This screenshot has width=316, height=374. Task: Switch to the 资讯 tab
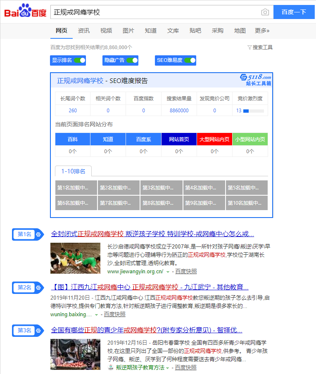coord(84,31)
